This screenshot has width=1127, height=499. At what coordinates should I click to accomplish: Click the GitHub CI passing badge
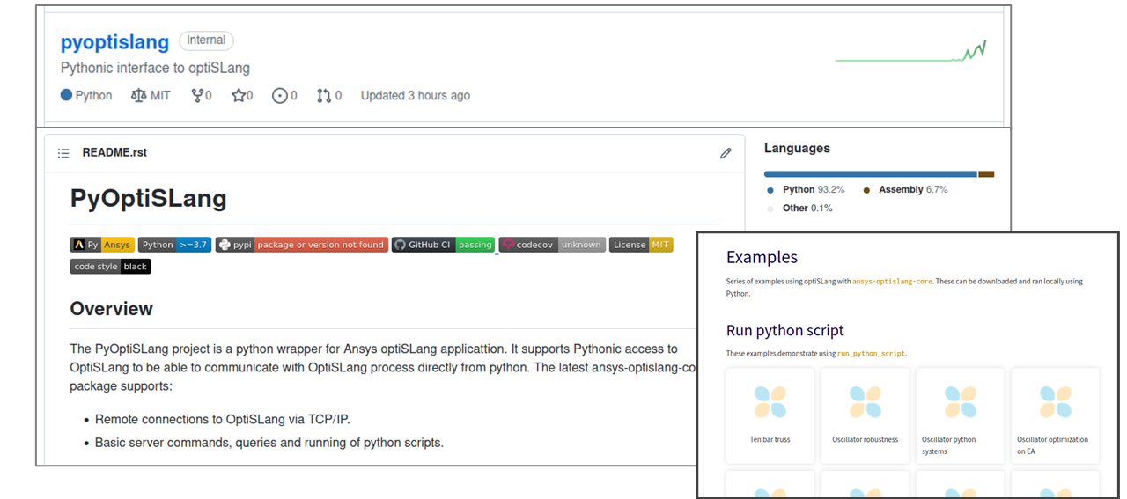coord(443,245)
